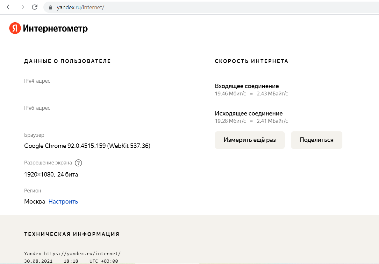Click the browser back arrow
Viewport: 379px width, 264px height.
click(9, 7)
